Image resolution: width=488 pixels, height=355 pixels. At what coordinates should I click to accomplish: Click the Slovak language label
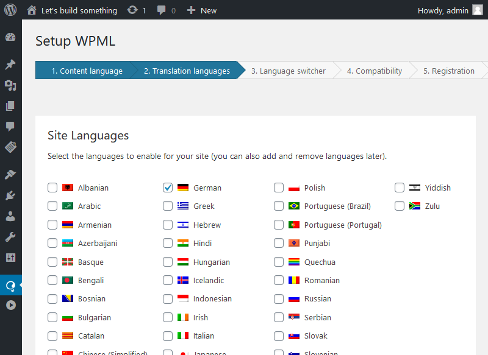tap(316, 336)
